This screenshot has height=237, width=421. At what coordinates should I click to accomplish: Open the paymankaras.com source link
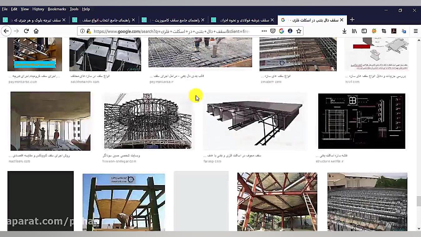[x=23, y=82]
